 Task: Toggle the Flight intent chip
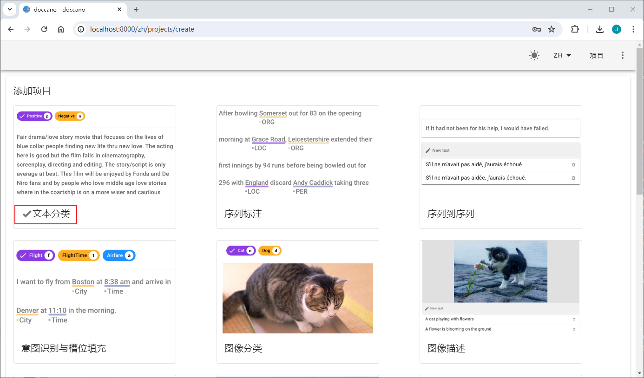(x=35, y=255)
